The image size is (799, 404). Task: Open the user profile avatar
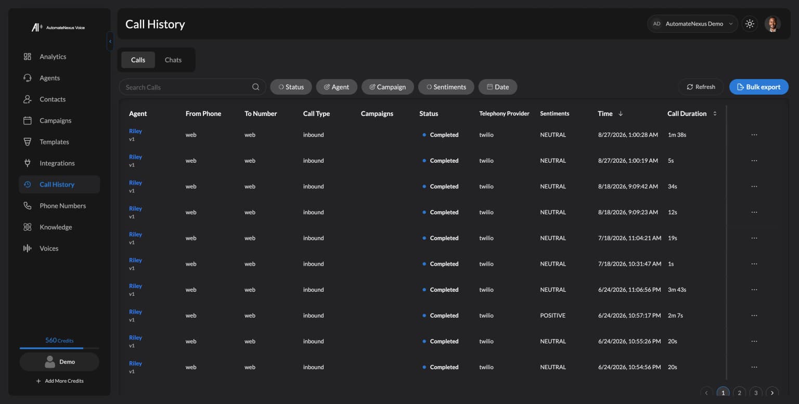point(772,24)
